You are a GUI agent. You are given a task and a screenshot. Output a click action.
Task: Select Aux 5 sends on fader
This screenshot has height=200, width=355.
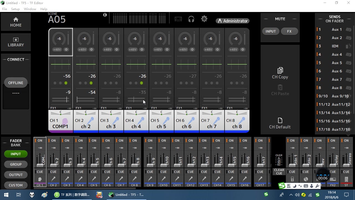334,63
